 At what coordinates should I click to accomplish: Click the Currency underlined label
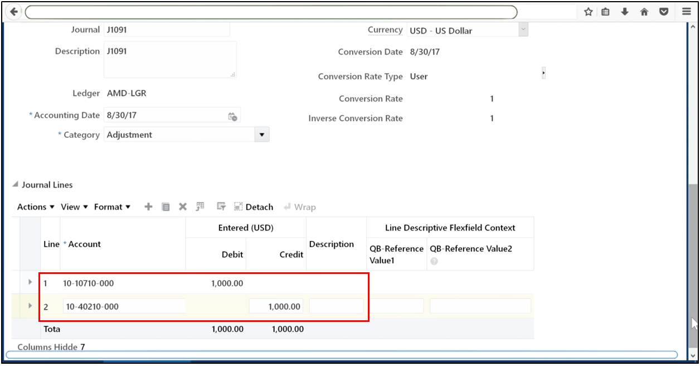pos(385,30)
